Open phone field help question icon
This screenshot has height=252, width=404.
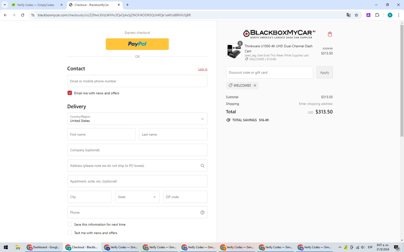203,212
